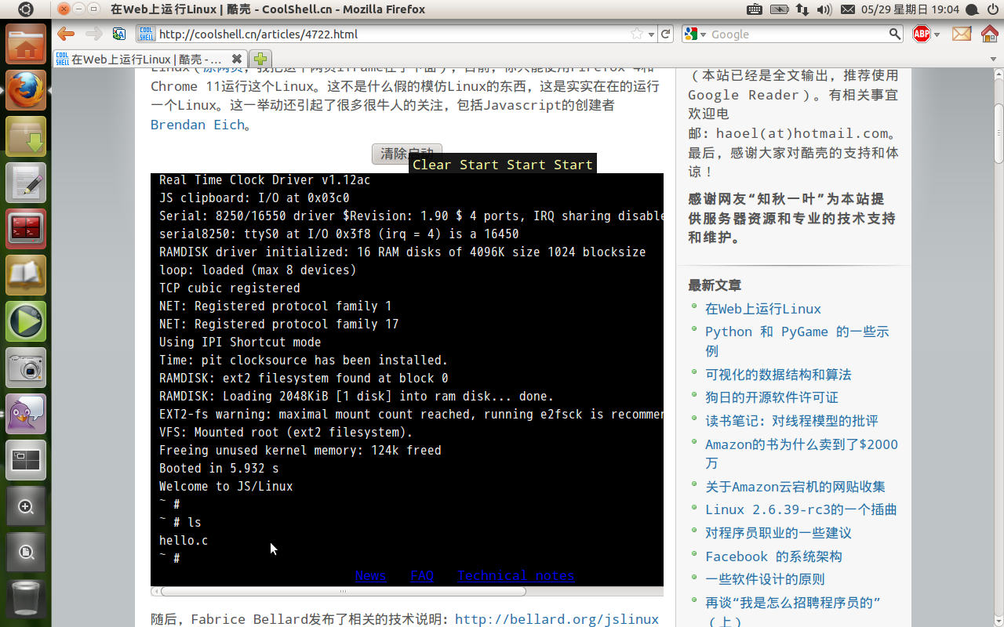Open the network indicator menu

tap(802, 9)
